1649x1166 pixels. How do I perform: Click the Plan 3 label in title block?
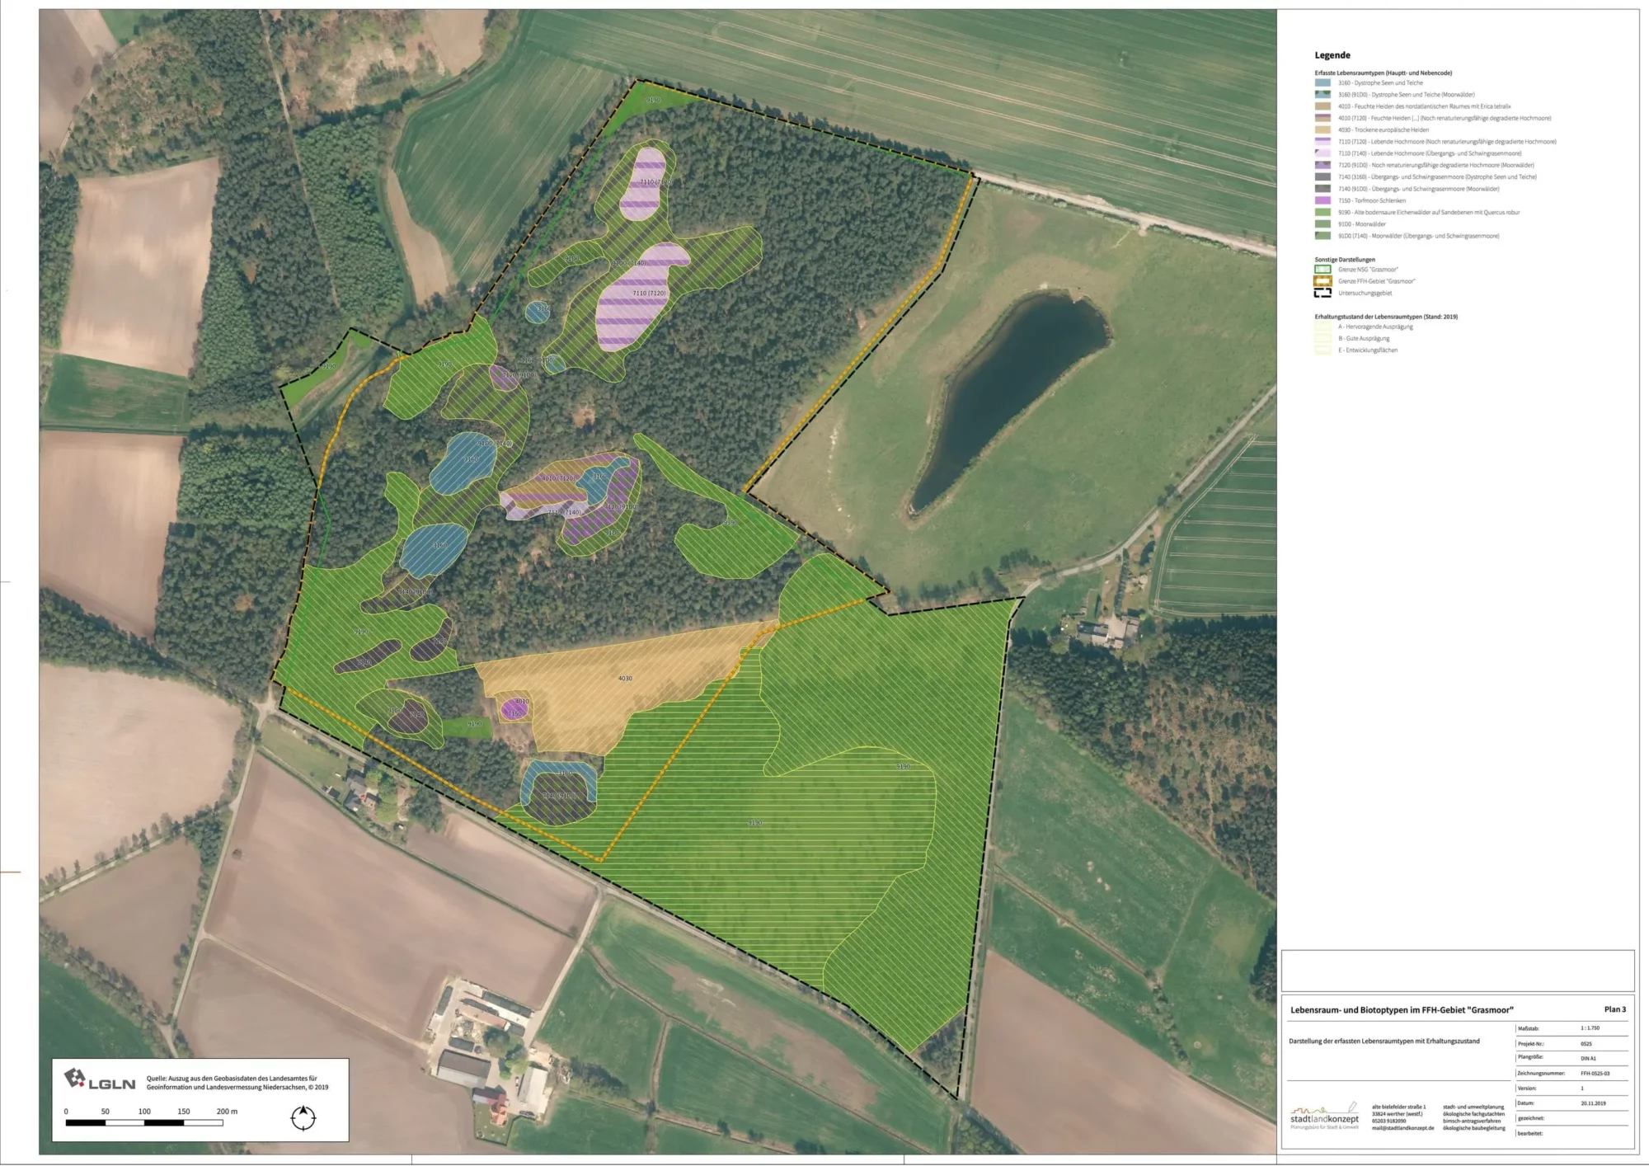coord(1614,1009)
